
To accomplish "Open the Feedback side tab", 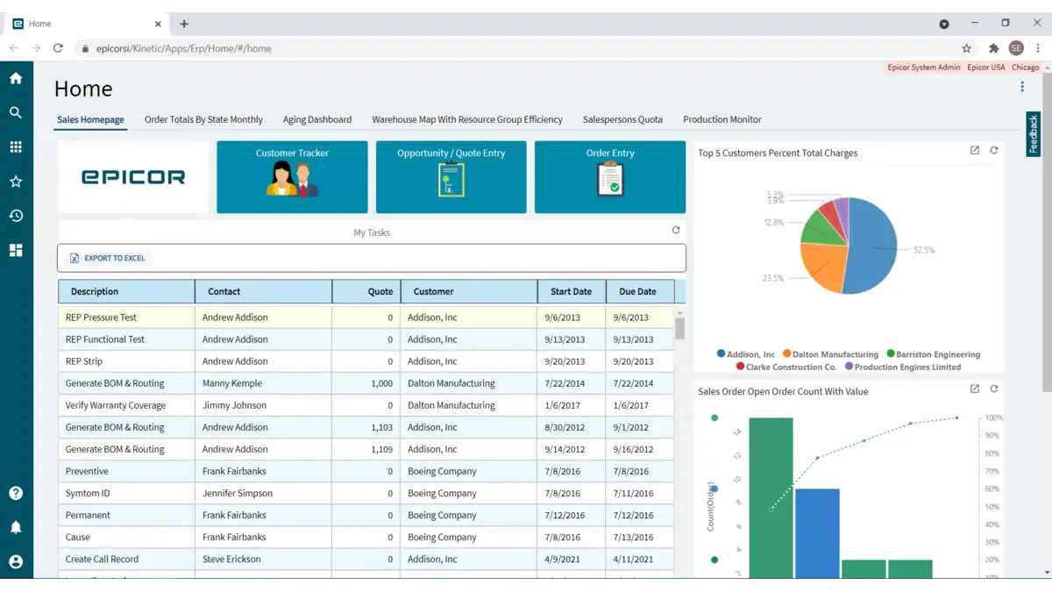I will (1034, 134).
